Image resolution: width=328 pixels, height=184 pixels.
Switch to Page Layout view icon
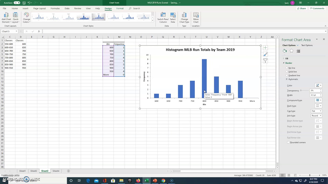tap(289, 175)
